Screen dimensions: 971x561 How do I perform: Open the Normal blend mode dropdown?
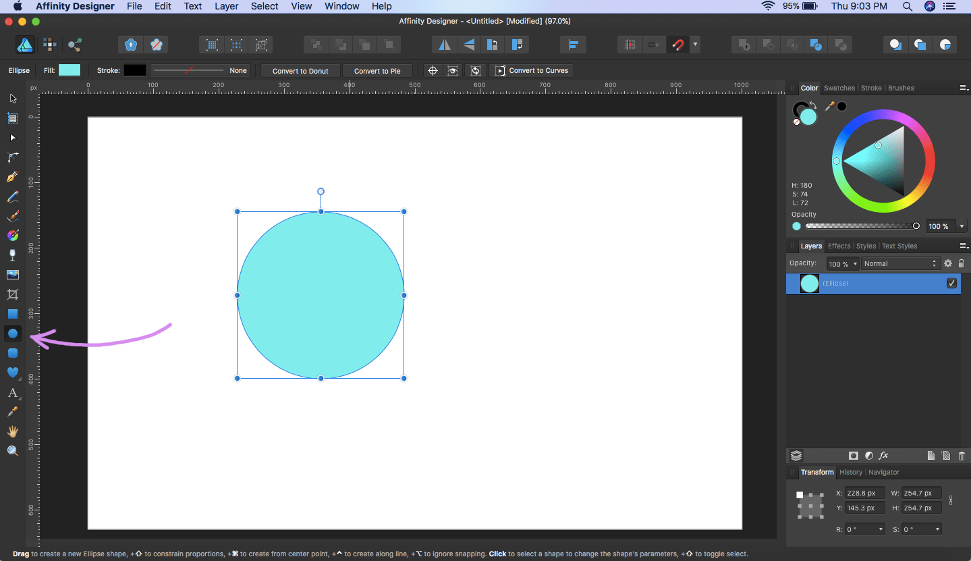pyautogui.click(x=900, y=263)
